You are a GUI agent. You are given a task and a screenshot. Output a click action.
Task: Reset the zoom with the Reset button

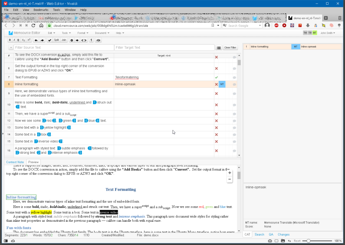(x=297, y=241)
